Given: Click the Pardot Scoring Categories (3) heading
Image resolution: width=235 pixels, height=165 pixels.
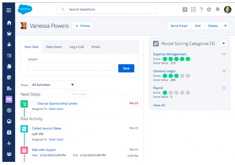Looking at the screenshot, I should coord(188,43).
